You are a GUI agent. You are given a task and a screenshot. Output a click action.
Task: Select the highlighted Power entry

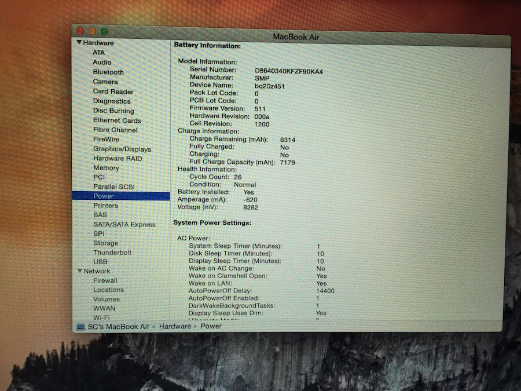tap(121, 196)
